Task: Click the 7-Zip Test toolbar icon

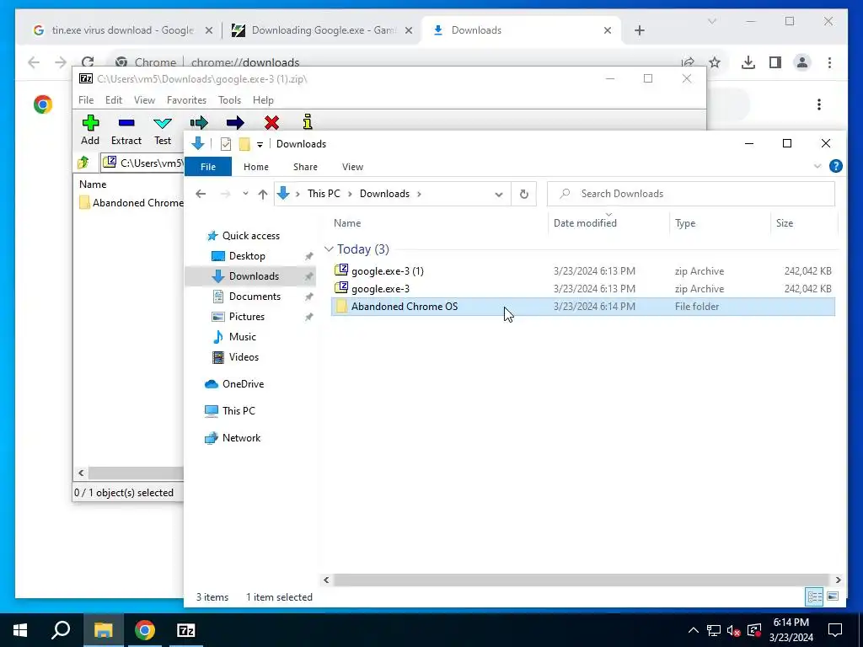Action: (x=163, y=122)
